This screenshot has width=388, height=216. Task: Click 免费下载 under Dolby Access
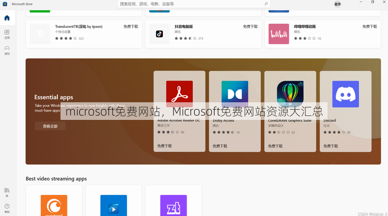[220, 146]
